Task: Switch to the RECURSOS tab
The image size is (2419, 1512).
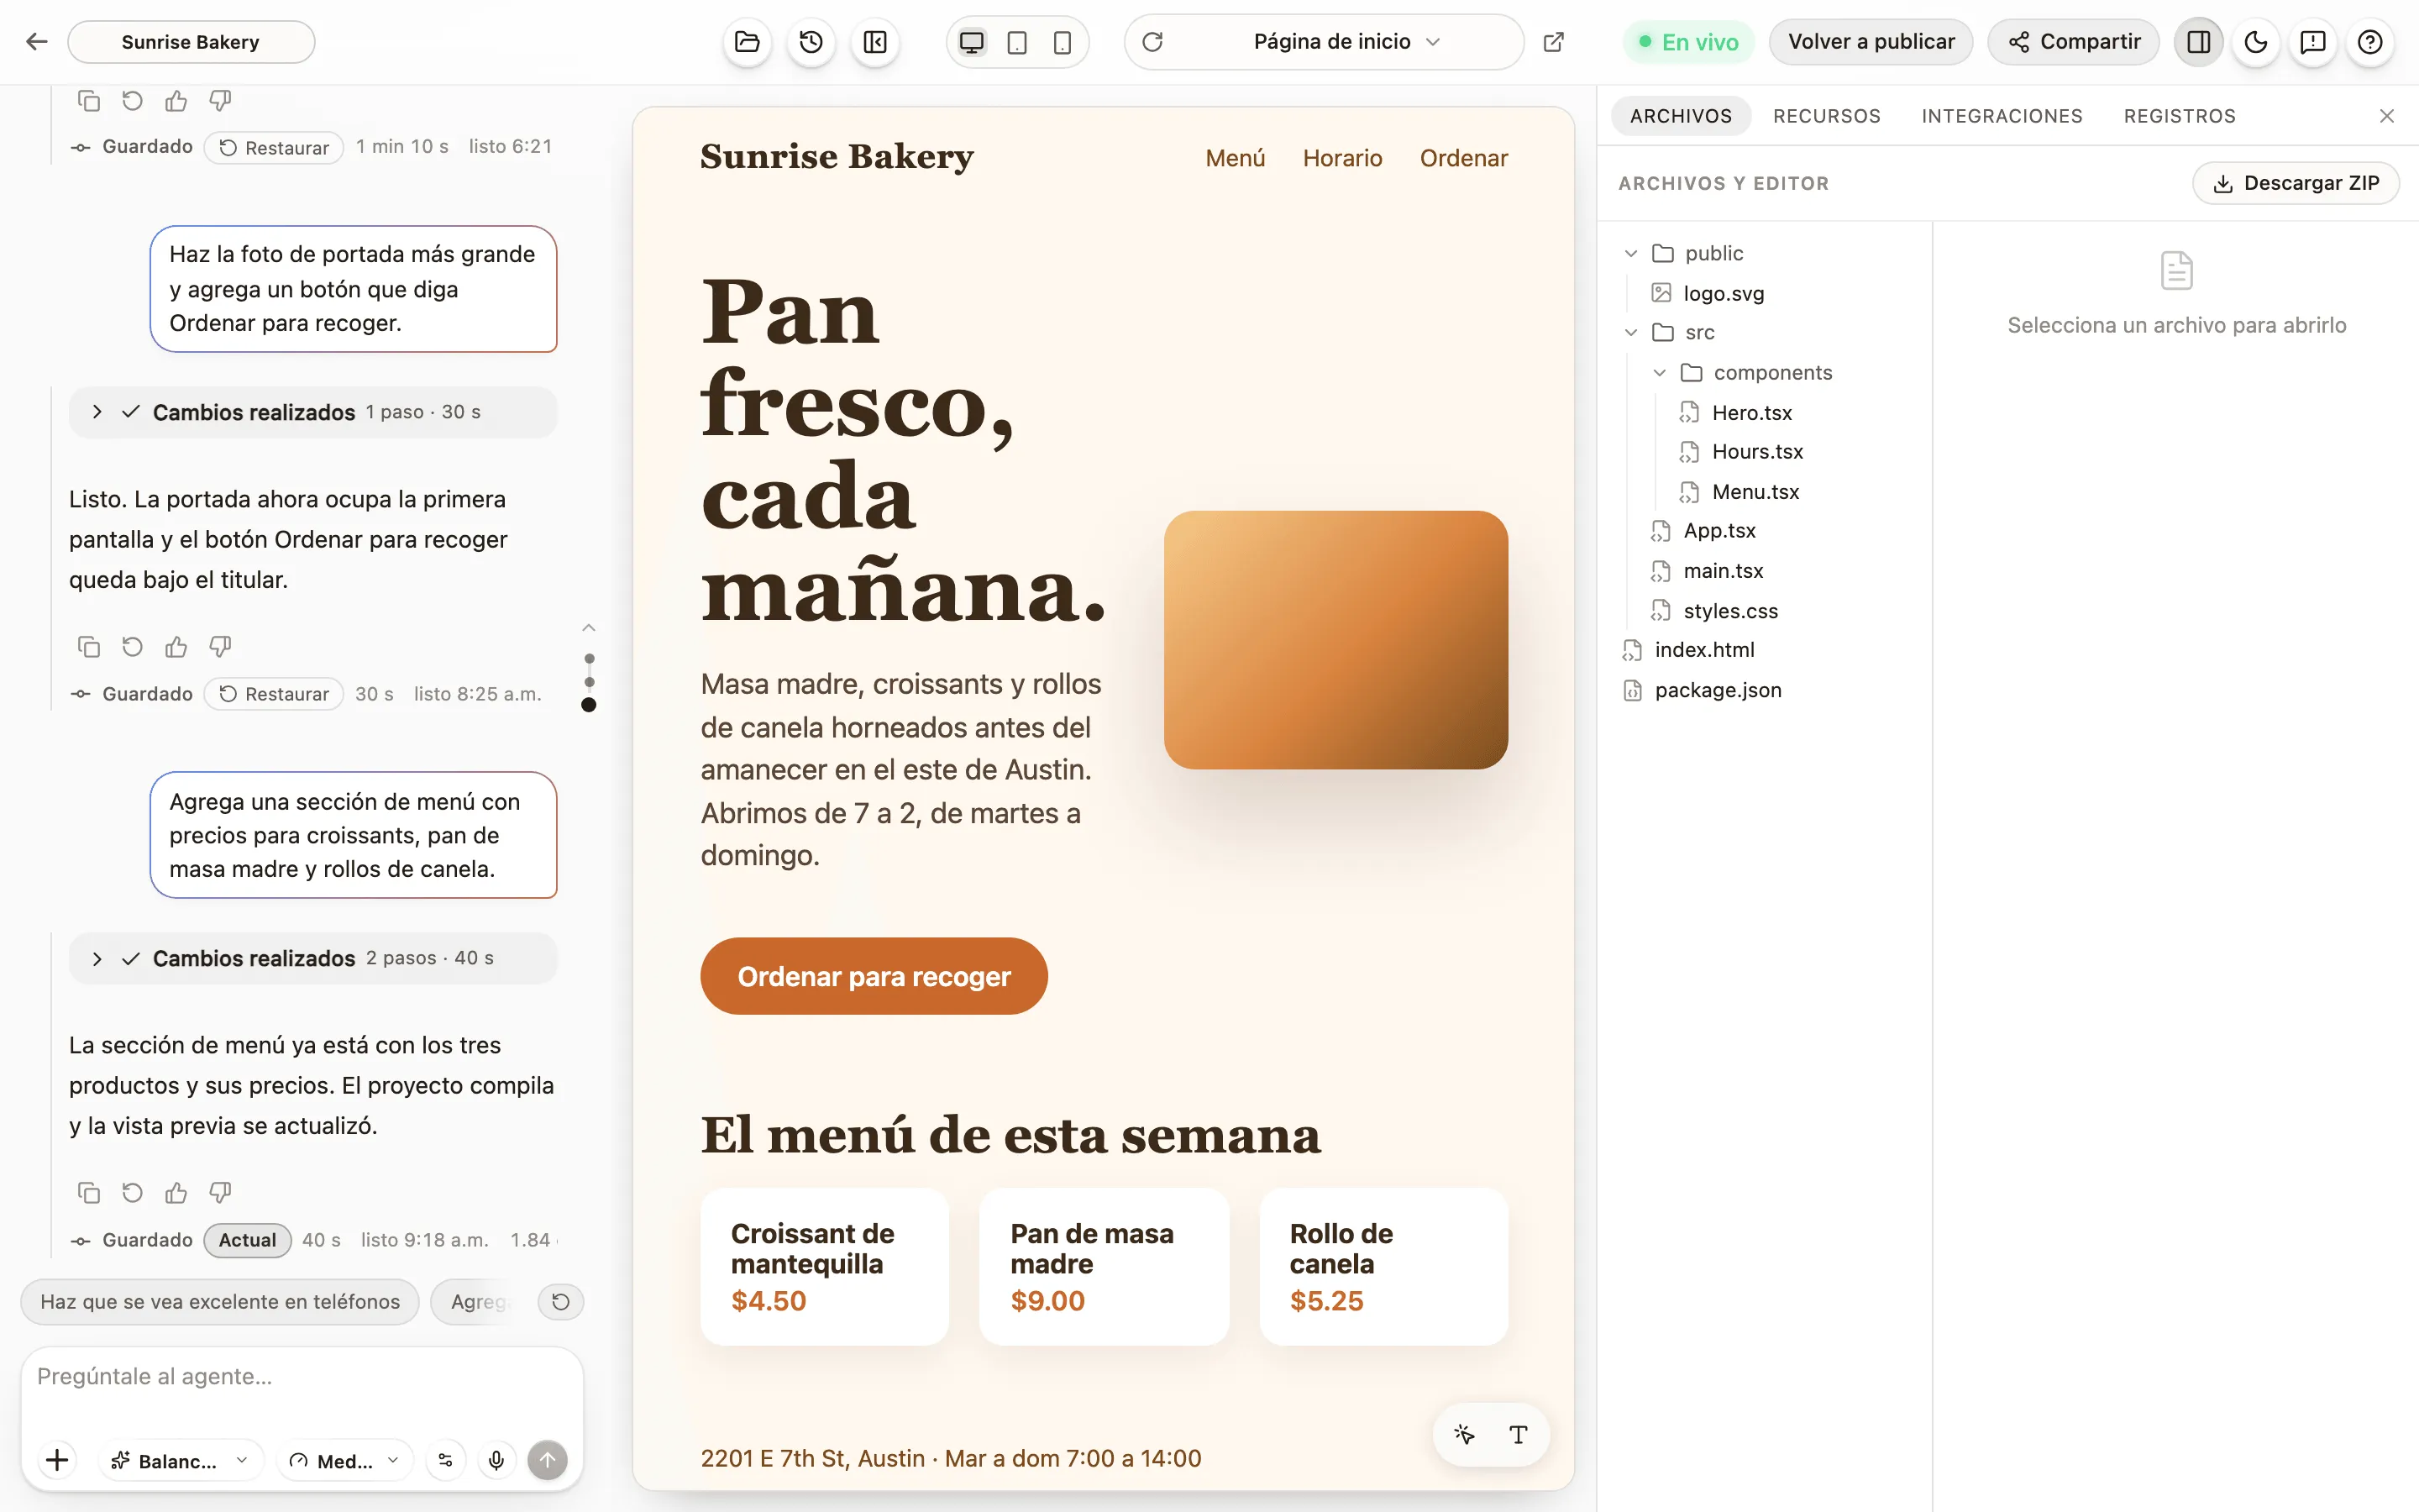Action: (x=1826, y=116)
